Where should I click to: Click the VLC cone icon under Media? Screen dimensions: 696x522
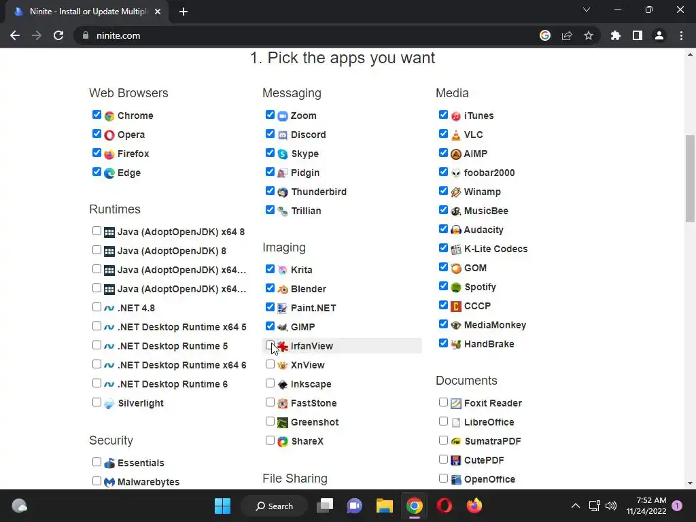[456, 135]
